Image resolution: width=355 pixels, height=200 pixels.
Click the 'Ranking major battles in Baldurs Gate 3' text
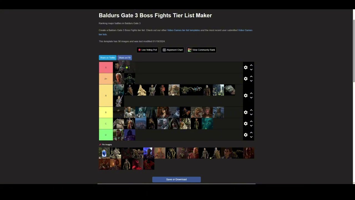120,23
